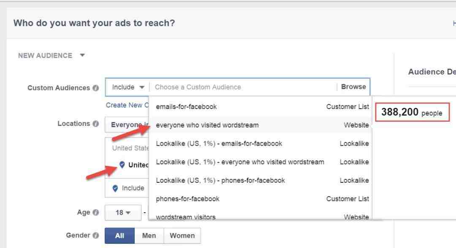The height and width of the screenshot is (248, 456).
Task: Click info icon next to Locations
Action: [96, 124]
